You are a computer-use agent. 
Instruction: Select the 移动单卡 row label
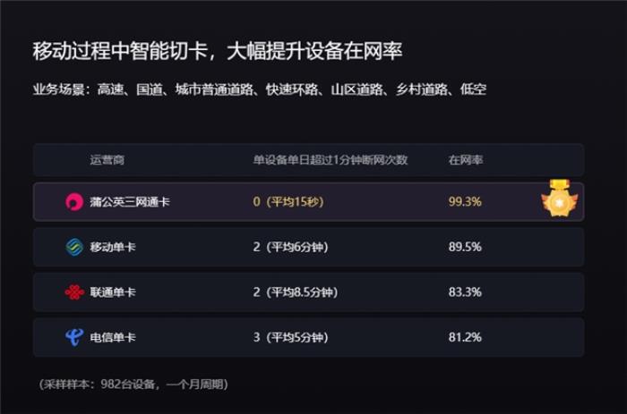coord(113,247)
